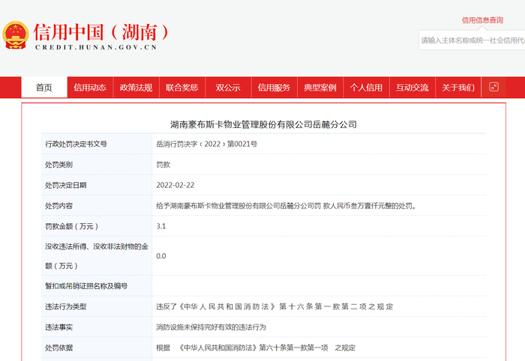Click the 处罚依据 label
Viewport: 525px width, 361px height.
coord(59,348)
